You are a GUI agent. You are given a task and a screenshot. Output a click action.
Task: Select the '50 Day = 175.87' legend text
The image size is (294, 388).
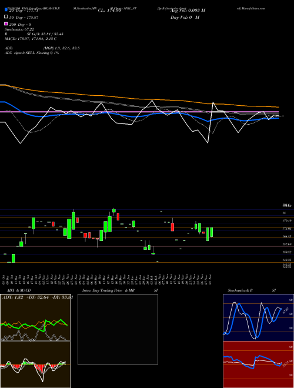pyautogui.click(x=24, y=18)
